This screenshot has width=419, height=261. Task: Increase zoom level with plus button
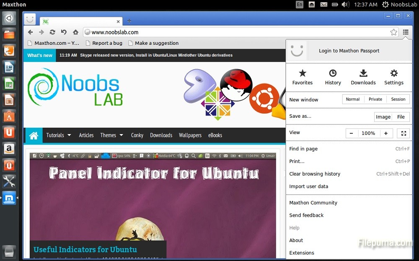point(385,133)
